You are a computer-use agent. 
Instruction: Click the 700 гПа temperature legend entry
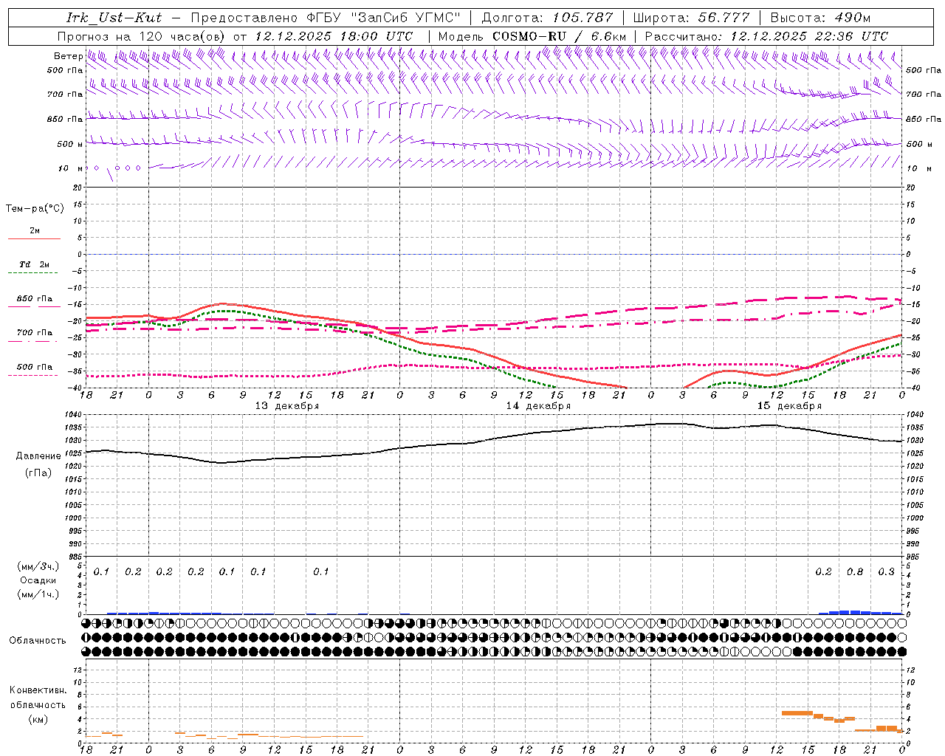[x=34, y=333]
